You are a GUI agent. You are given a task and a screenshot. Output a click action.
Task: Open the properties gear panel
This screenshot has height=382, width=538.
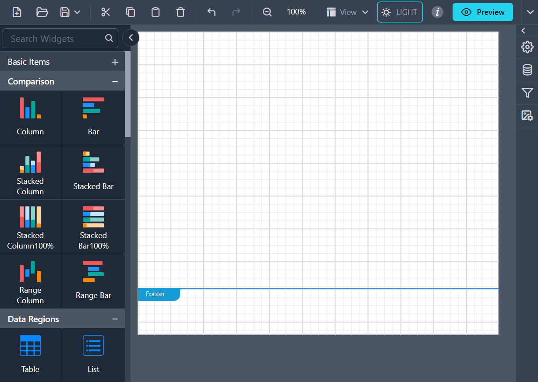(x=527, y=47)
